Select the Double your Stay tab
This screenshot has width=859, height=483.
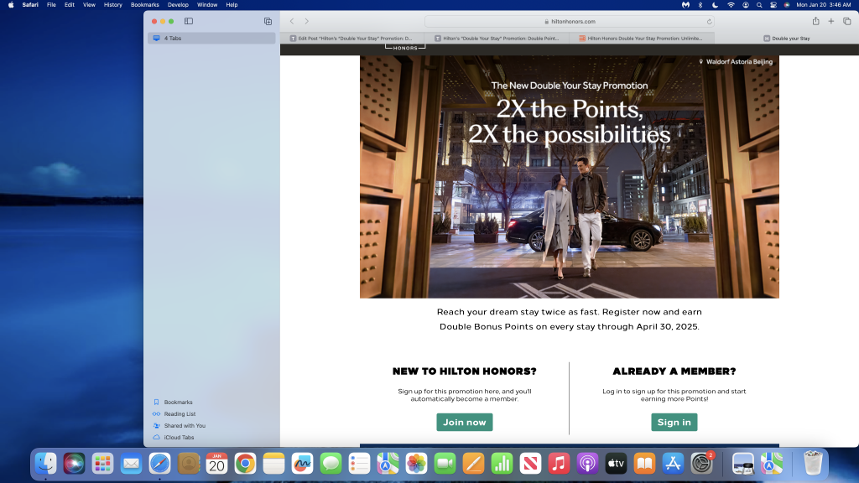point(787,39)
